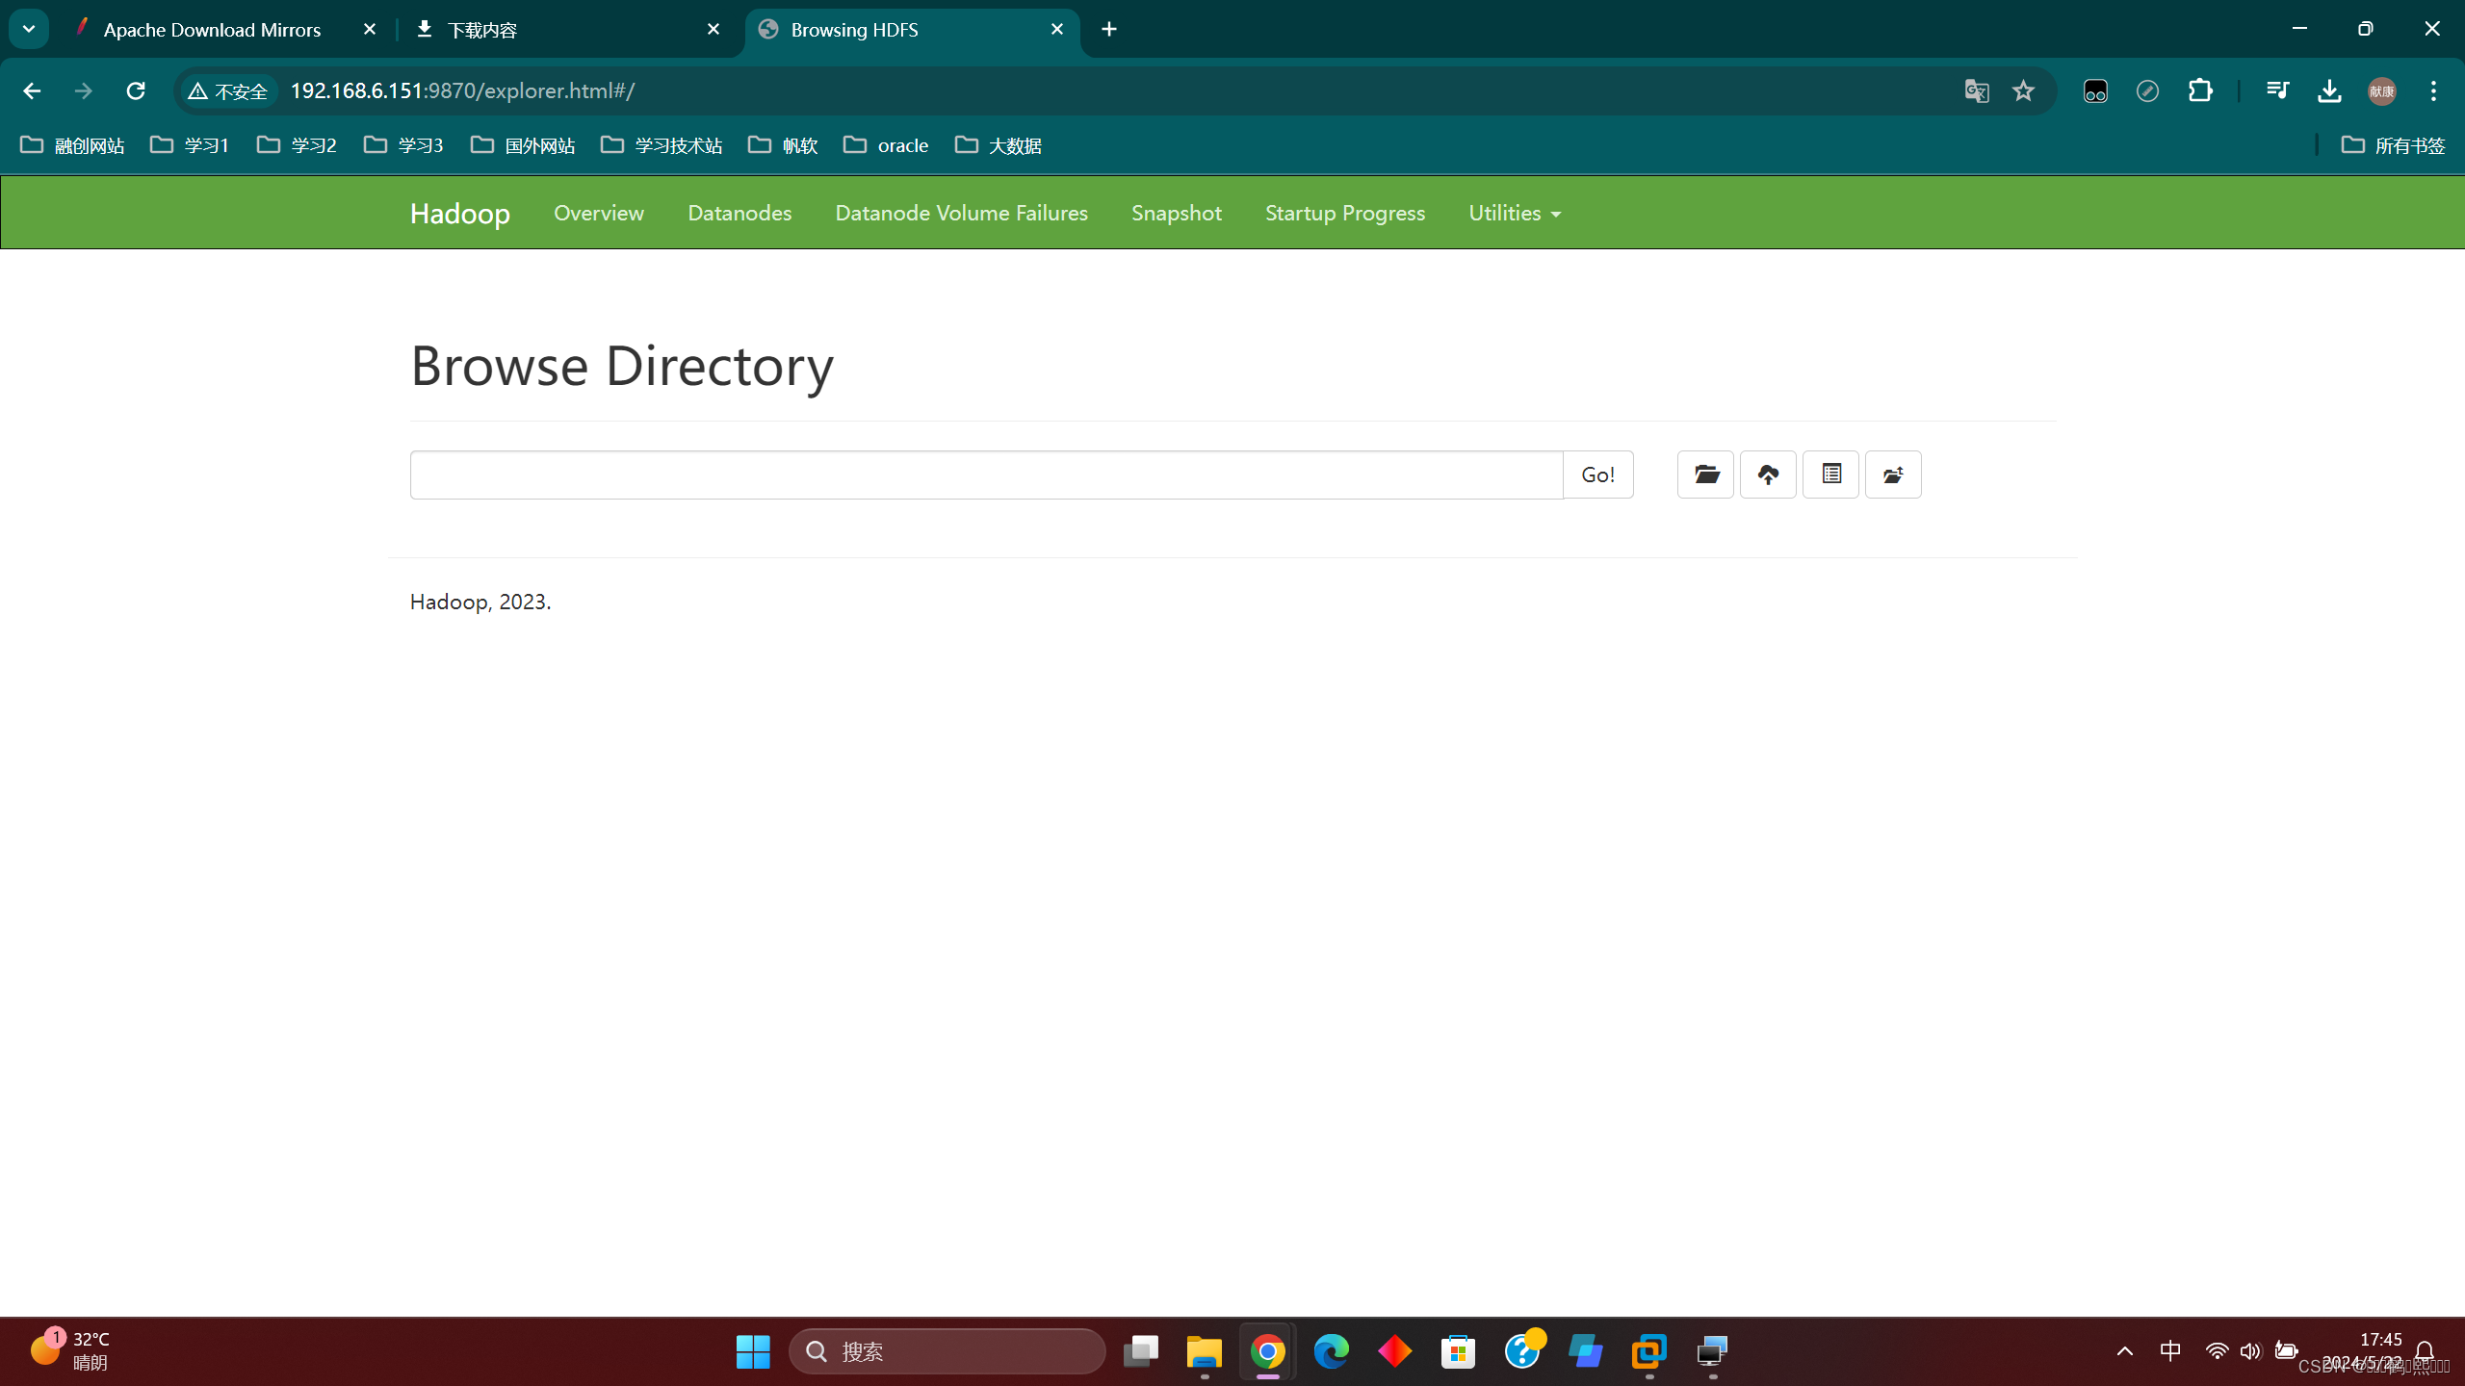Click the create directory folder icon
Viewport: 2465px width, 1386px height.
(x=1705, y=475)
